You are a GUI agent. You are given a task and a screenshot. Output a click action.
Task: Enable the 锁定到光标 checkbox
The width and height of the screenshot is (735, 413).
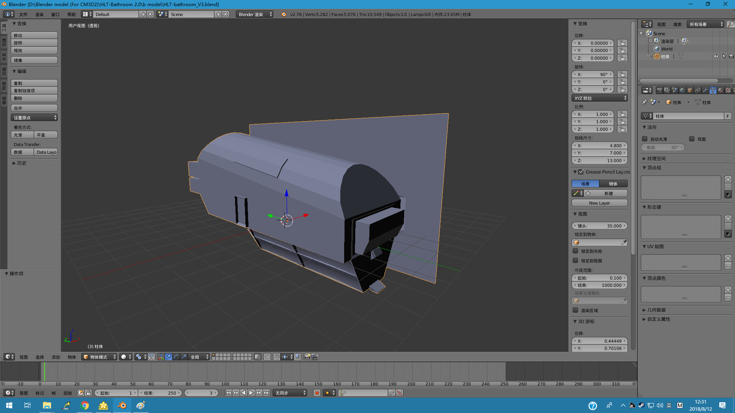tap(575, 251)
